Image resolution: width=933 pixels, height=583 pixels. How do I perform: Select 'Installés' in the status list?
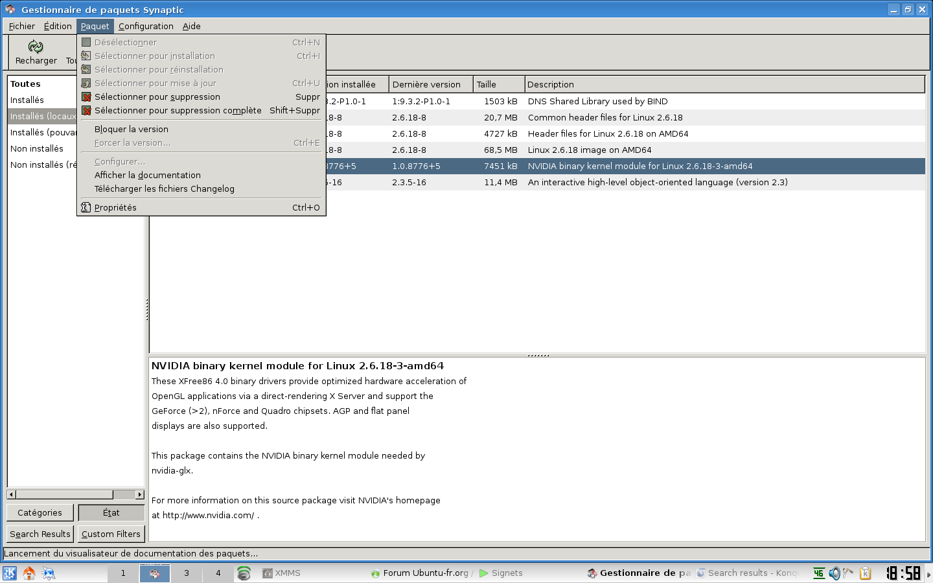[42, 100]
